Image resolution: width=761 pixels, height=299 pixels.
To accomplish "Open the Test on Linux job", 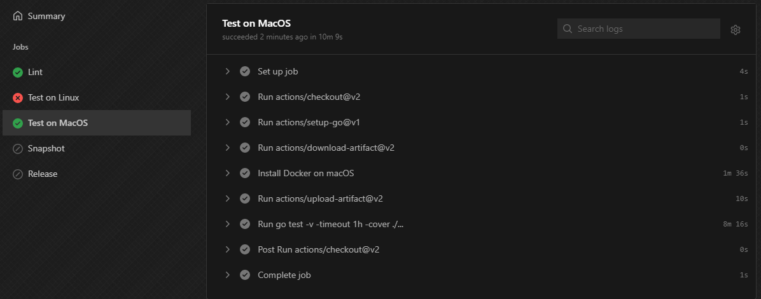I will pyautogui.click(x=97, y=97).
